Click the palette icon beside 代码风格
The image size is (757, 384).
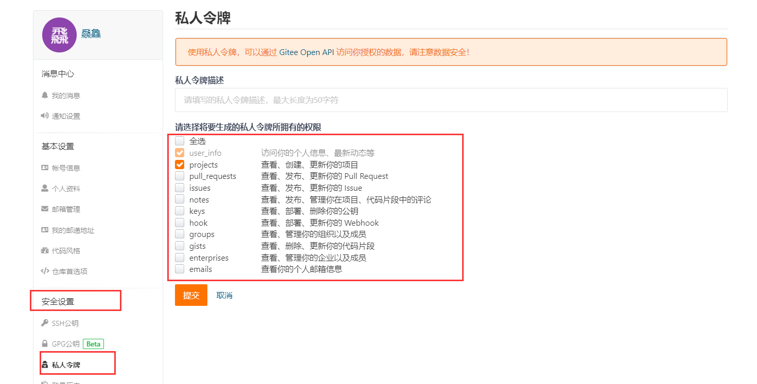point(45,251)
